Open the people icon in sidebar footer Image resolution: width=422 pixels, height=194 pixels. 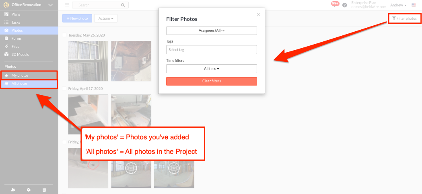(13, 190)
